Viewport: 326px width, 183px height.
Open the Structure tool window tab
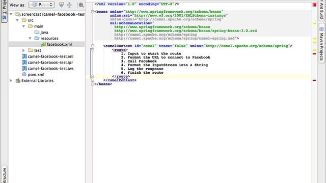4,175
